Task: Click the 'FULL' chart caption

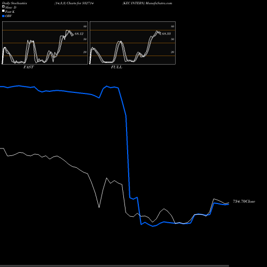Action: click(116, 67)
